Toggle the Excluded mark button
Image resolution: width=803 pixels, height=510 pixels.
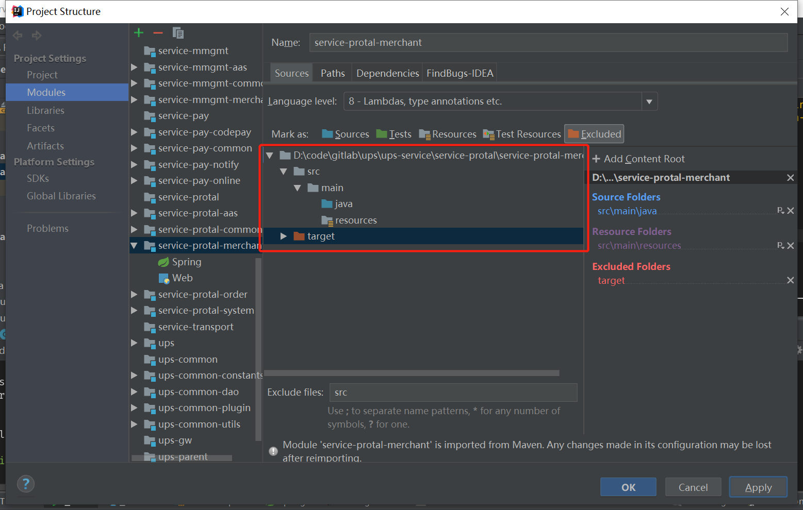(x=594, y=134)
